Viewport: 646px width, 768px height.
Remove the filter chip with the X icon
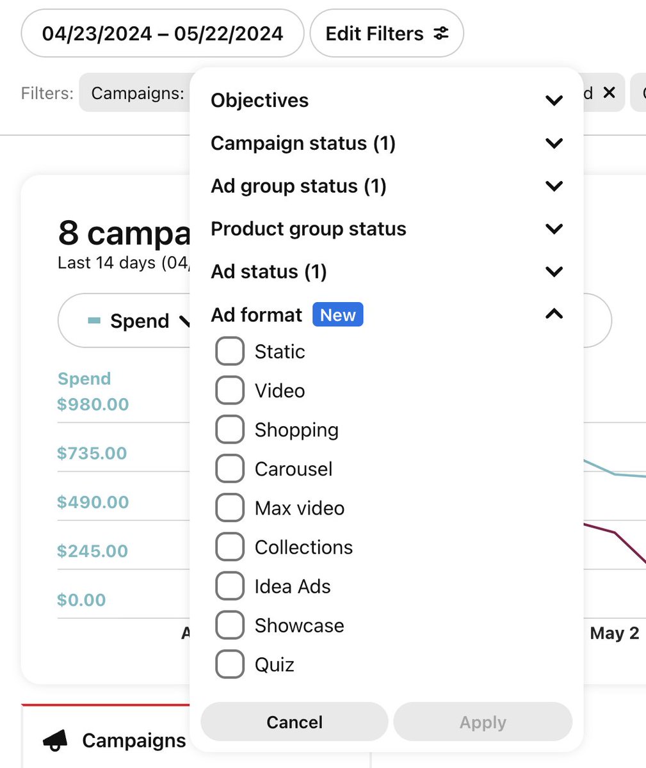point(609,93)
